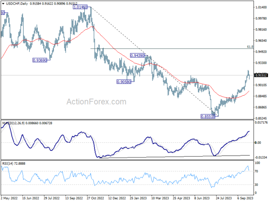The width and height of the screenshot is (269, 202).
Task: Click the 24 Jul 2023 date label
Action: 224,198
